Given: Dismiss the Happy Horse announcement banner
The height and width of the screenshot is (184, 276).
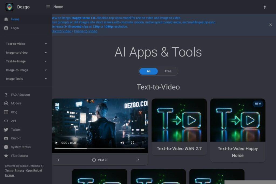Looking at the screenshot, I should (271, 25).
